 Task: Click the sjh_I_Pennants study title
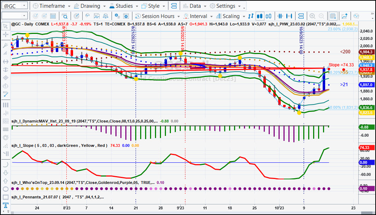58,197
